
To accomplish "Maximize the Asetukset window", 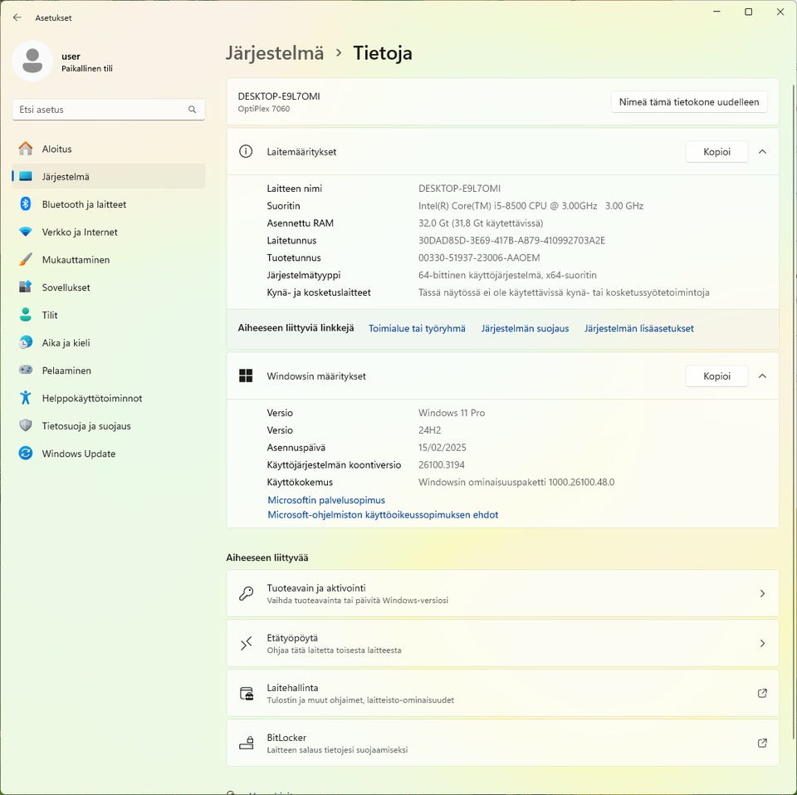I will (x=748, y=12).
